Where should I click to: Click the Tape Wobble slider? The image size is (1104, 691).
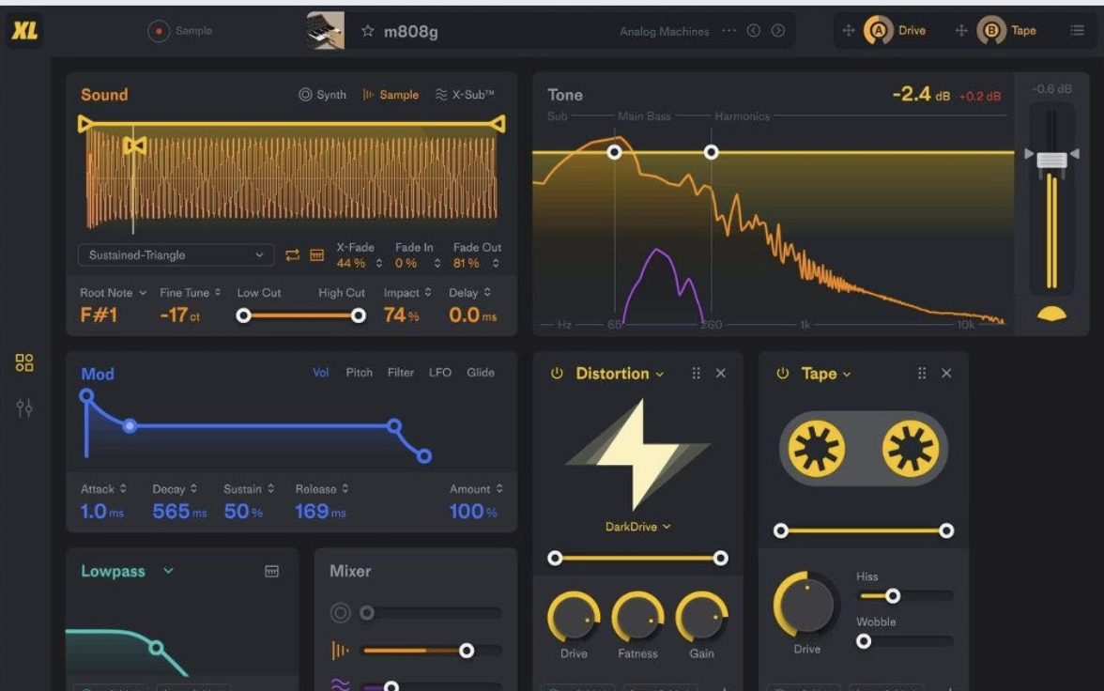tap(905, 641)
